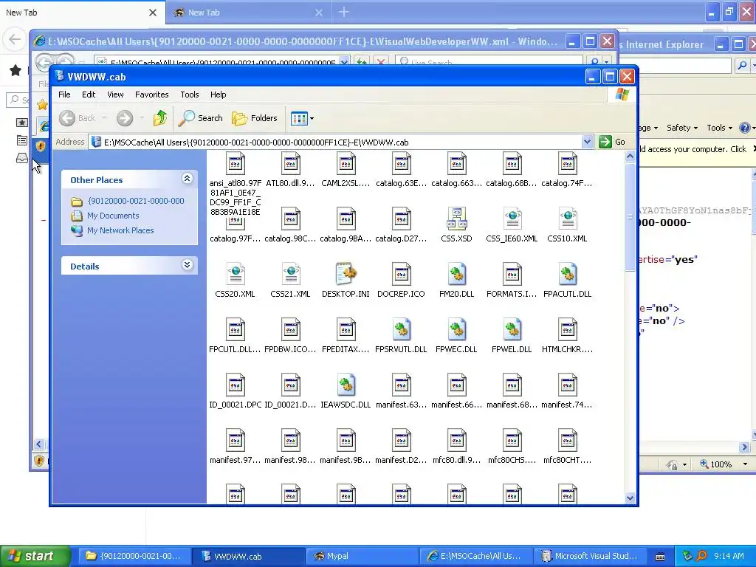Open the View menu
Viewport: 756px width, 567px height.
pos(115,94)
